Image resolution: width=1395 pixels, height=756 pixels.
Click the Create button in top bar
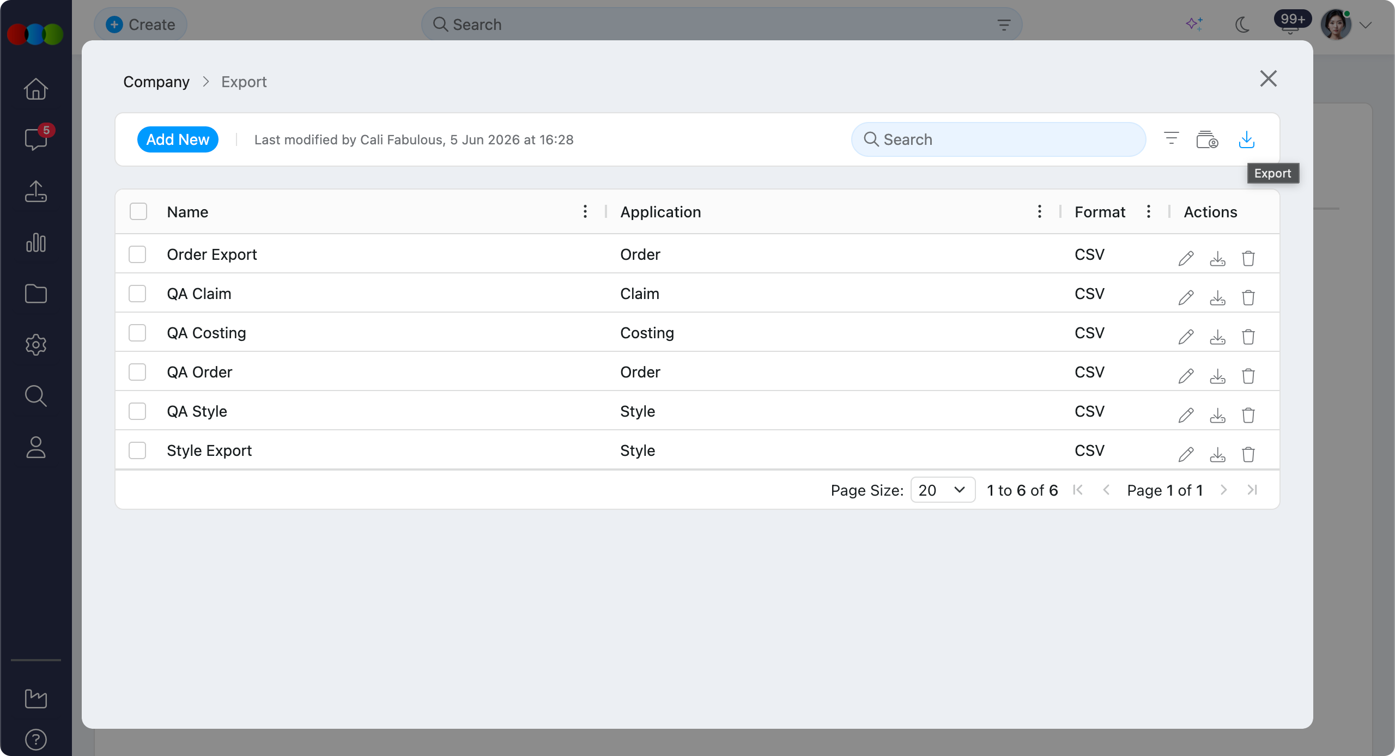coord(141,25)
